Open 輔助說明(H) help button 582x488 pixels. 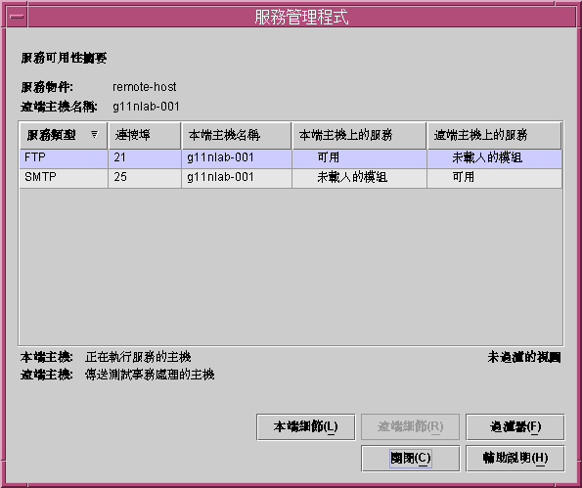pyautogui.click(x=515, y=459)
